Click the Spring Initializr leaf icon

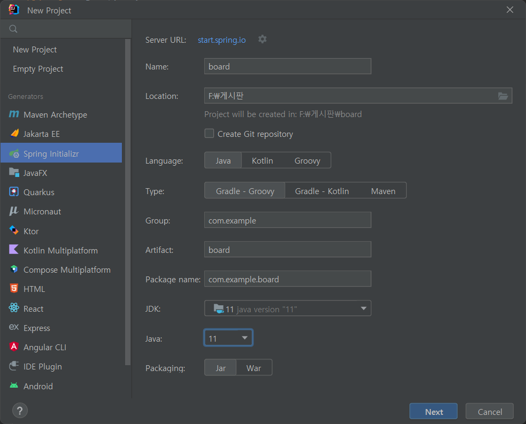[14, 153]
